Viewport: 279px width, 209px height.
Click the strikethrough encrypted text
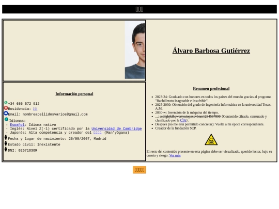[x=190, y=117]
